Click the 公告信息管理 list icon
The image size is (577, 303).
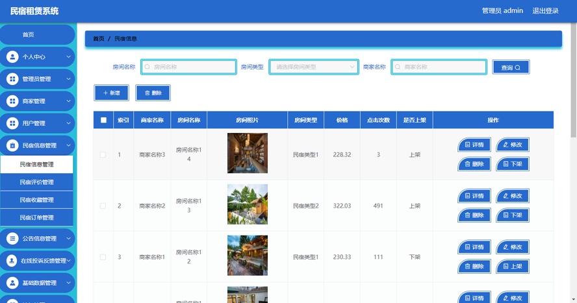click(12, 239)
